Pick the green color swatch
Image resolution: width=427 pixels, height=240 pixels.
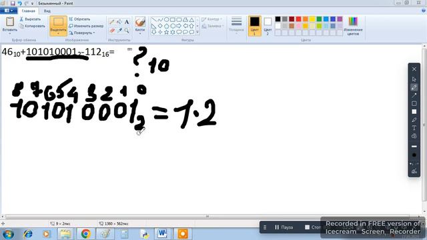[319, 19]
